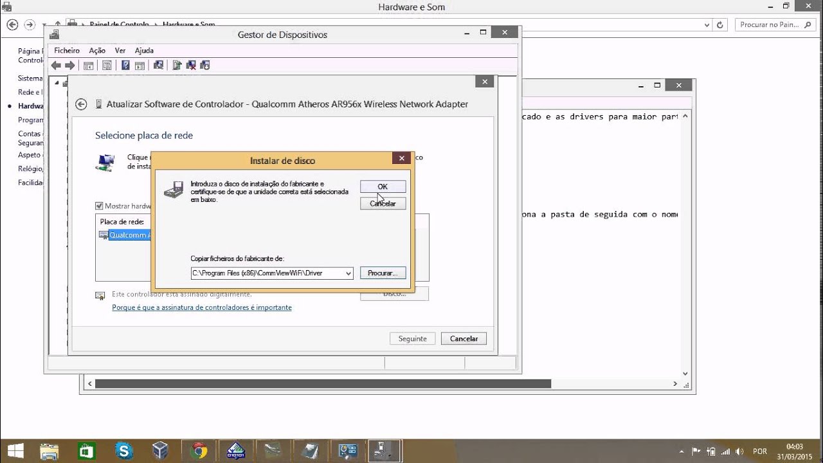Image resolution: width=823 pixels, height=463 pixels.
Task: Click Cancelar in the Instalar de disco dialog
Action: click(x=383, y=203)
